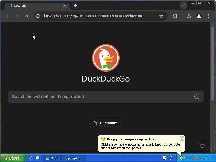
Task: Open the browser three-dot menu
Action: pos(209,16)
